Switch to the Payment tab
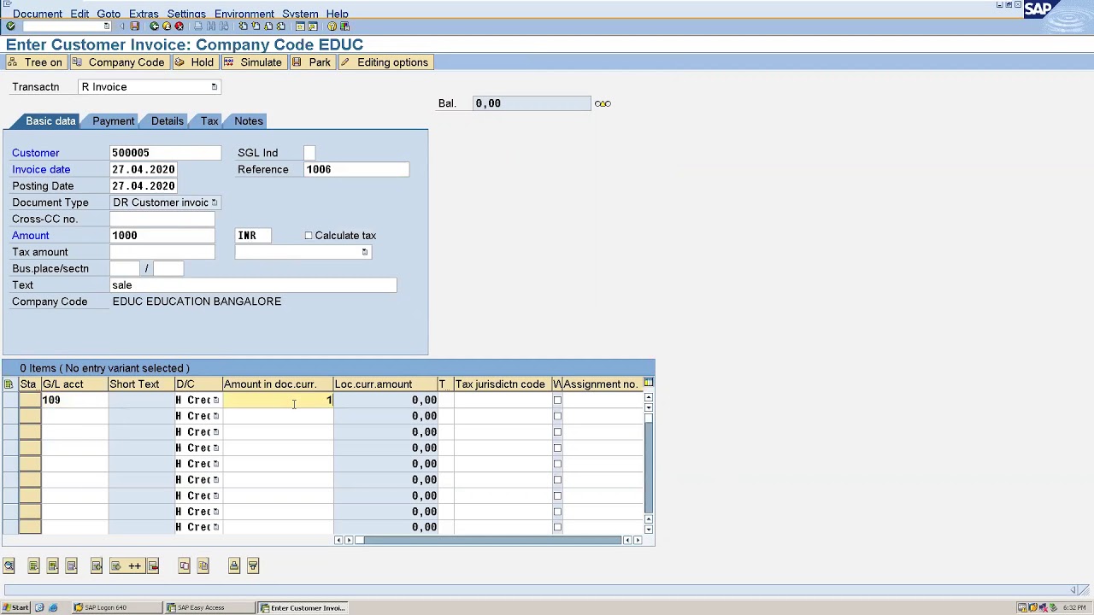This screenshot has width=1094, height=615. [114, 121]
